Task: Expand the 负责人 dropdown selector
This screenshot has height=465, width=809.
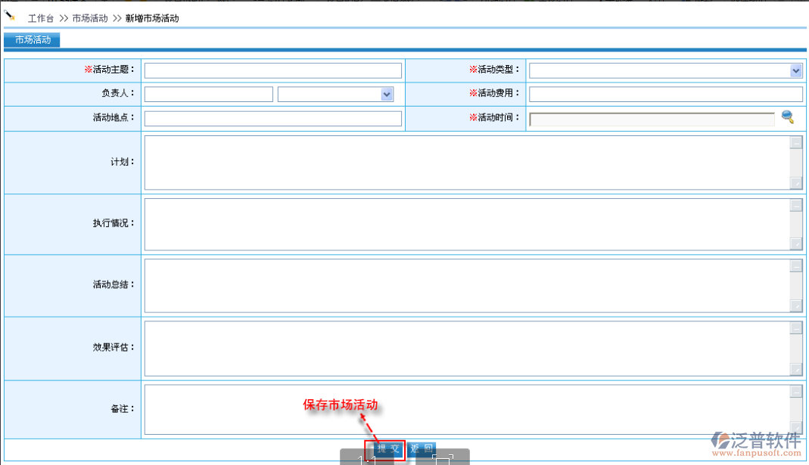Action: pyautogui.click(x=387, y=95)
